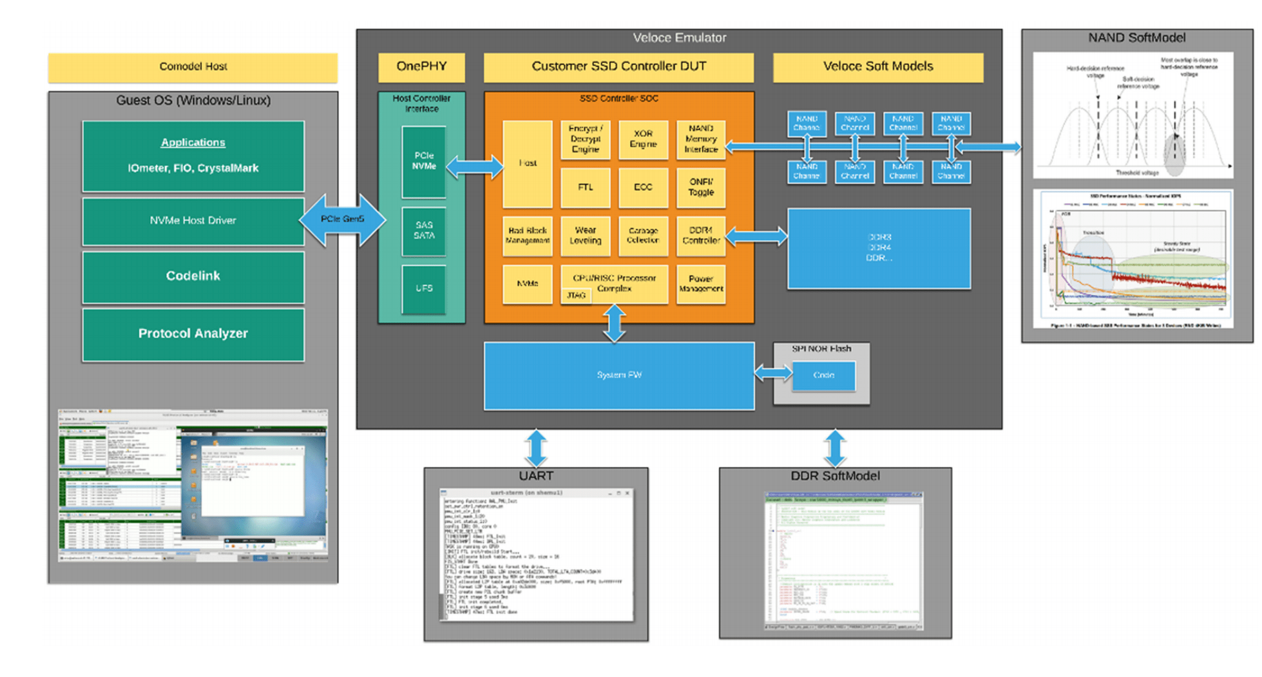This screenshot has height=677, width=1262.
Task: Click the Garbage Collection block
Action: pyautogui.click(x=643, y=236)
